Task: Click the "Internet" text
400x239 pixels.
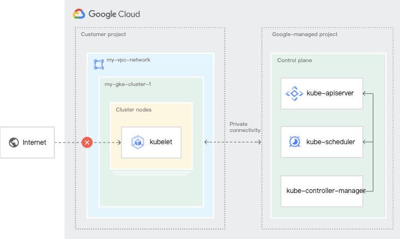Action: 34,143
